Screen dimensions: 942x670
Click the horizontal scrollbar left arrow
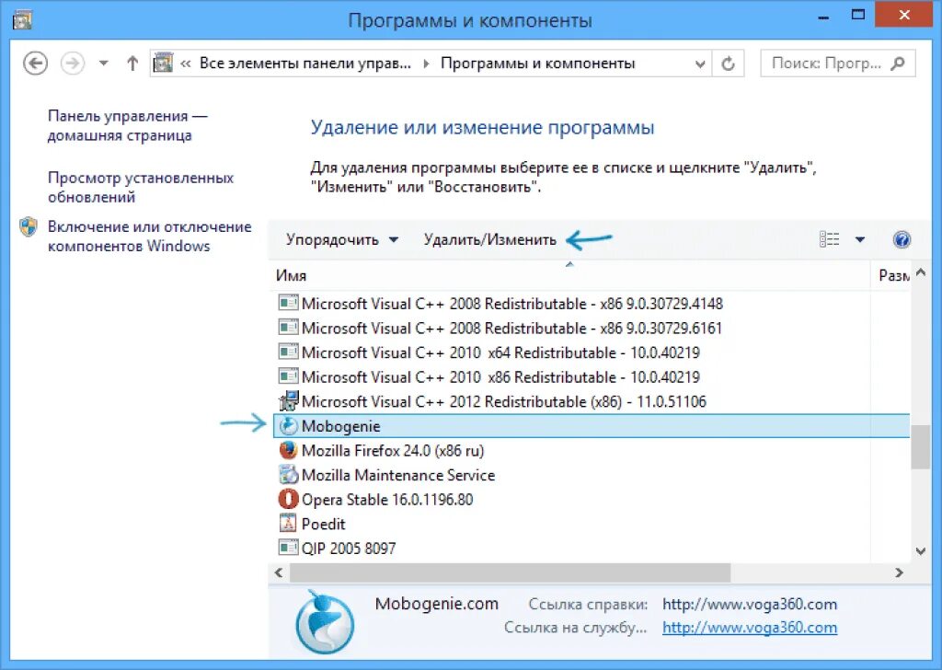click(x=279, y=572)
